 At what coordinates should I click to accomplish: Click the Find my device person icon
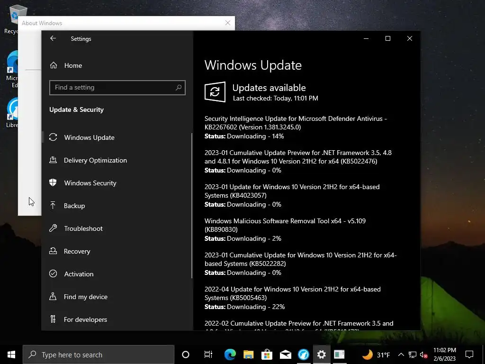tap(53, 297)
